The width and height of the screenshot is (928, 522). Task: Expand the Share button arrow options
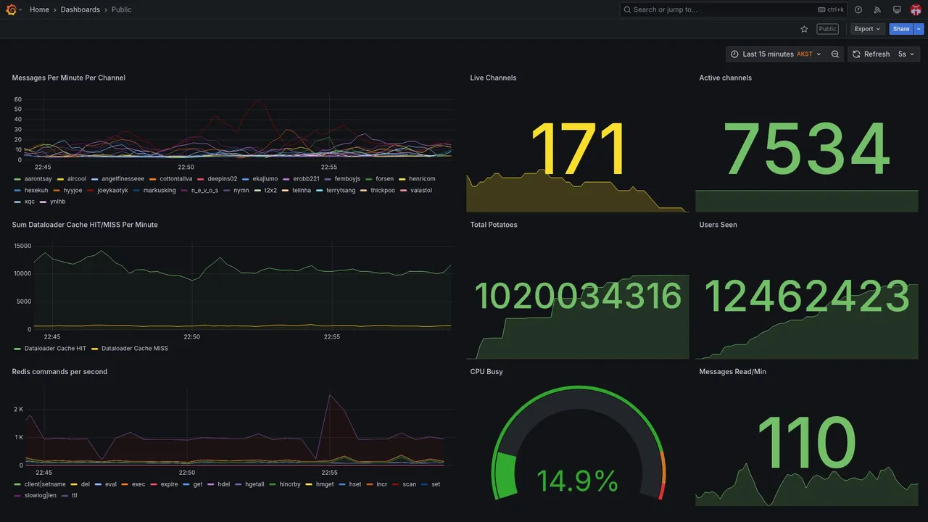[x=919, y=29]
